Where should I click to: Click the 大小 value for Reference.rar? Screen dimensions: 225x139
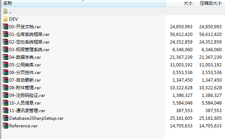(181, 126)
